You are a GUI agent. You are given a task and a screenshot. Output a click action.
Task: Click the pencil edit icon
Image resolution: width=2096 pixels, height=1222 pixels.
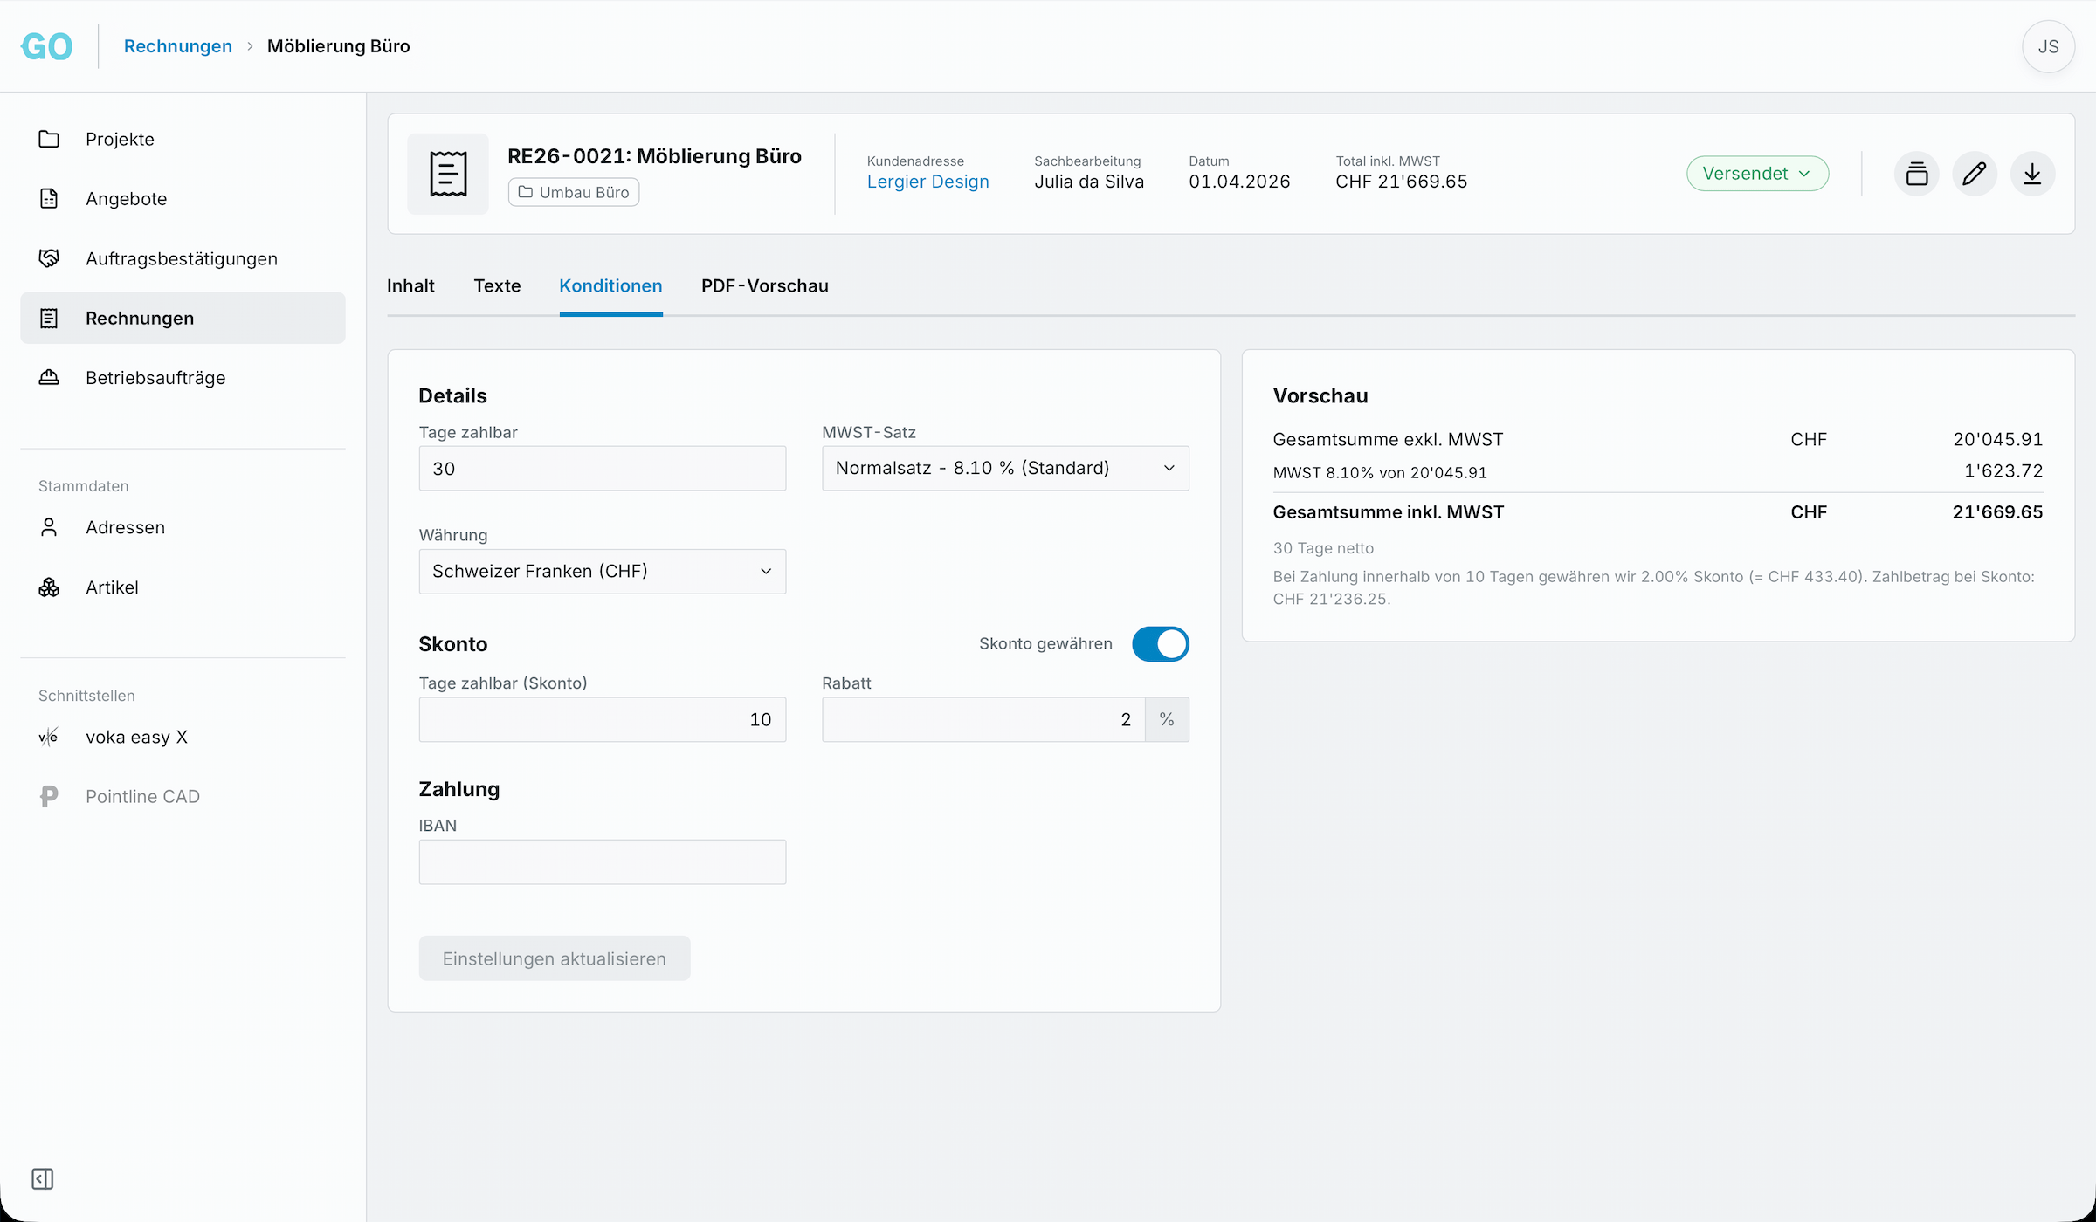tap(1975, 174)
